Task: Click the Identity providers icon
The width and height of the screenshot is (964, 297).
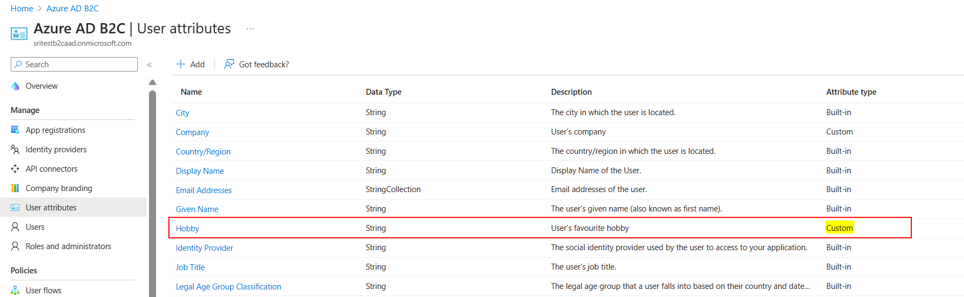Action: point(15,150)
